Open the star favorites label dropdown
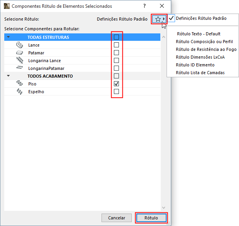 point(159,19)
